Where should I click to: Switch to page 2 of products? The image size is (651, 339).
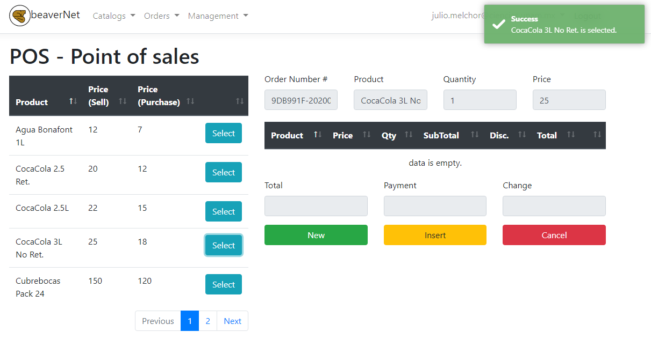[208, 320]
